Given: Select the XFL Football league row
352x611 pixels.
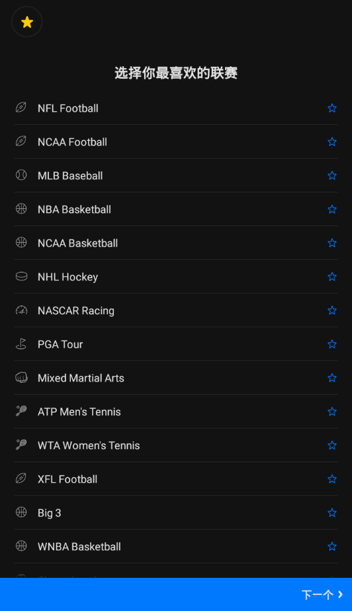Looking at the screenshot, I should pyautogui.click(x=176, y=479).
